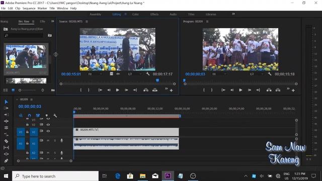Select the Slide tool
Screen dimensions: 322x181
pyautogui.click(x=6, y=154)
